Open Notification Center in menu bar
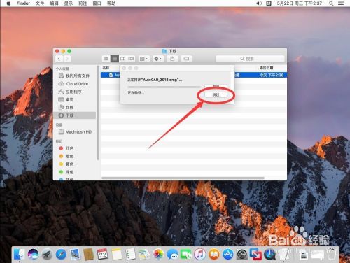Screen dimensions: 350x263 341,3
